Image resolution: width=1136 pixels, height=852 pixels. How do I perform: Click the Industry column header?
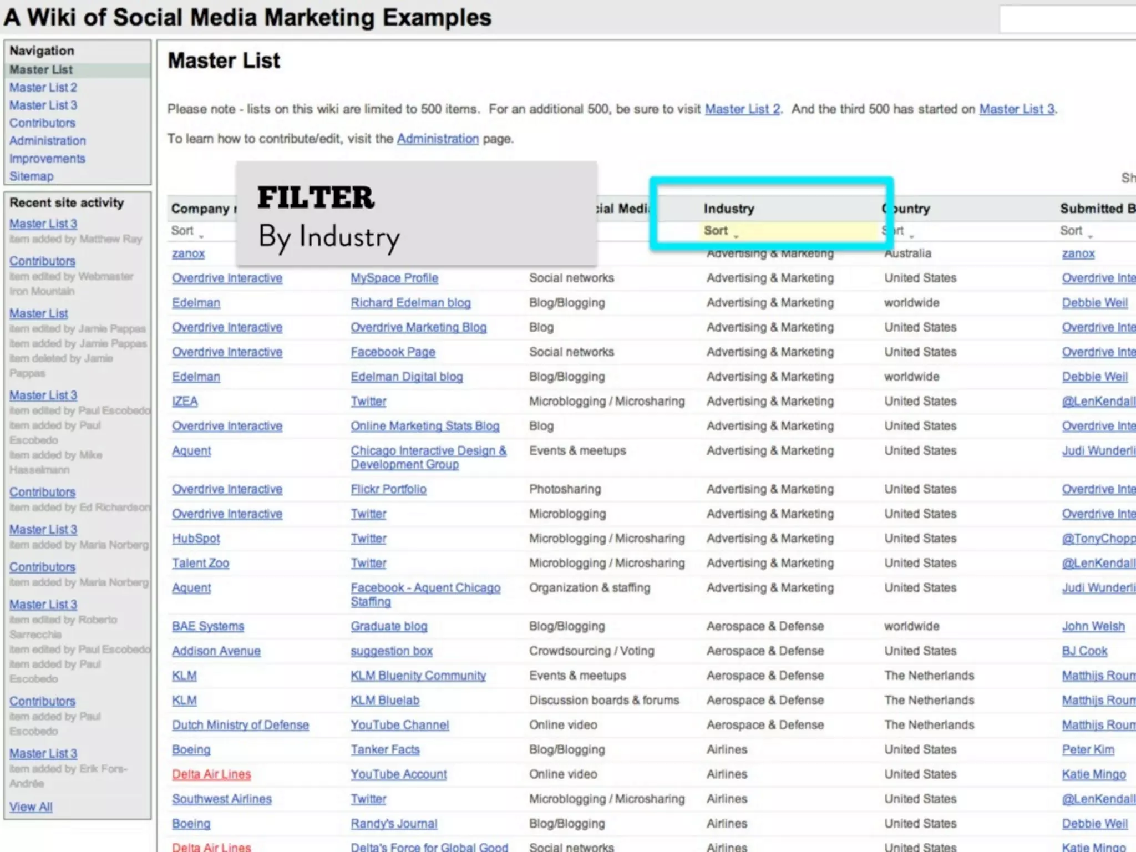click(729, 209)
